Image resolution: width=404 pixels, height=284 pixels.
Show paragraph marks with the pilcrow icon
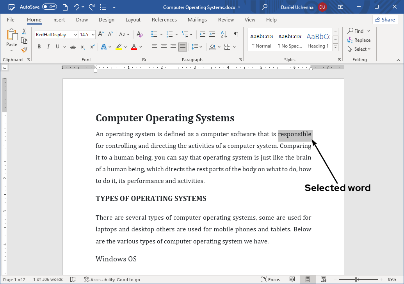(236, 34)
